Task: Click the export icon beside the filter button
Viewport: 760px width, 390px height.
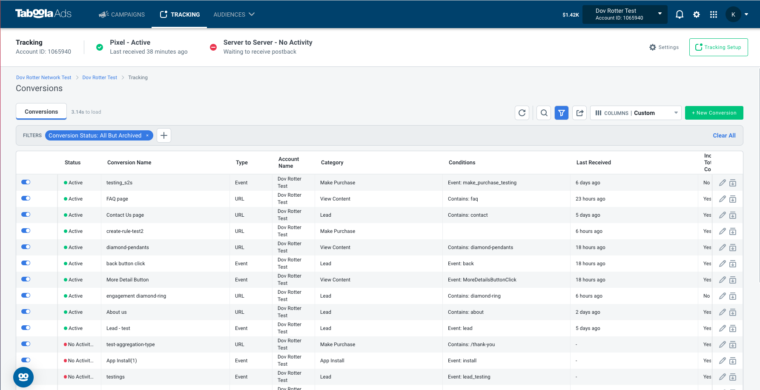Action: tap(579, 113)
